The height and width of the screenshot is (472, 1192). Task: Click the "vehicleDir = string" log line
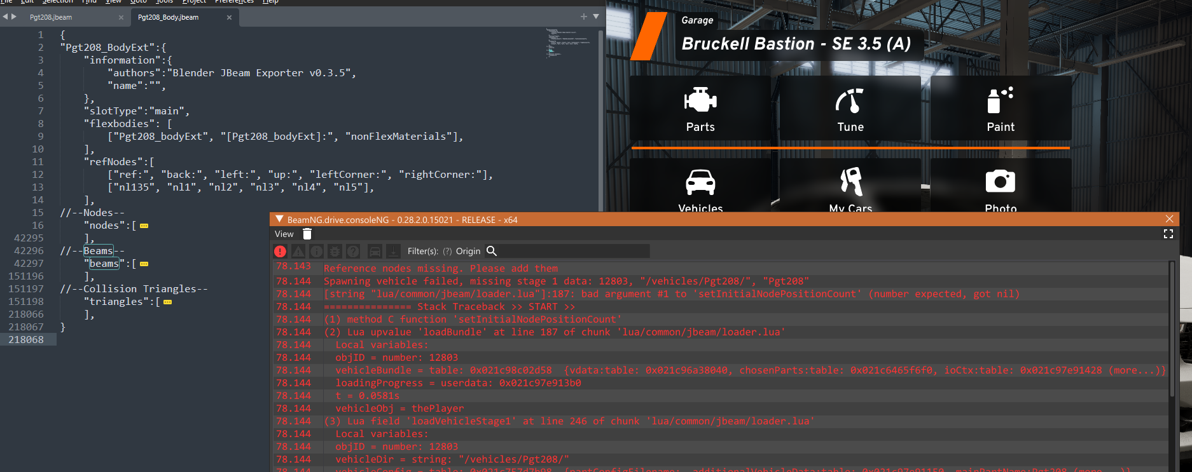pos(452,459)
